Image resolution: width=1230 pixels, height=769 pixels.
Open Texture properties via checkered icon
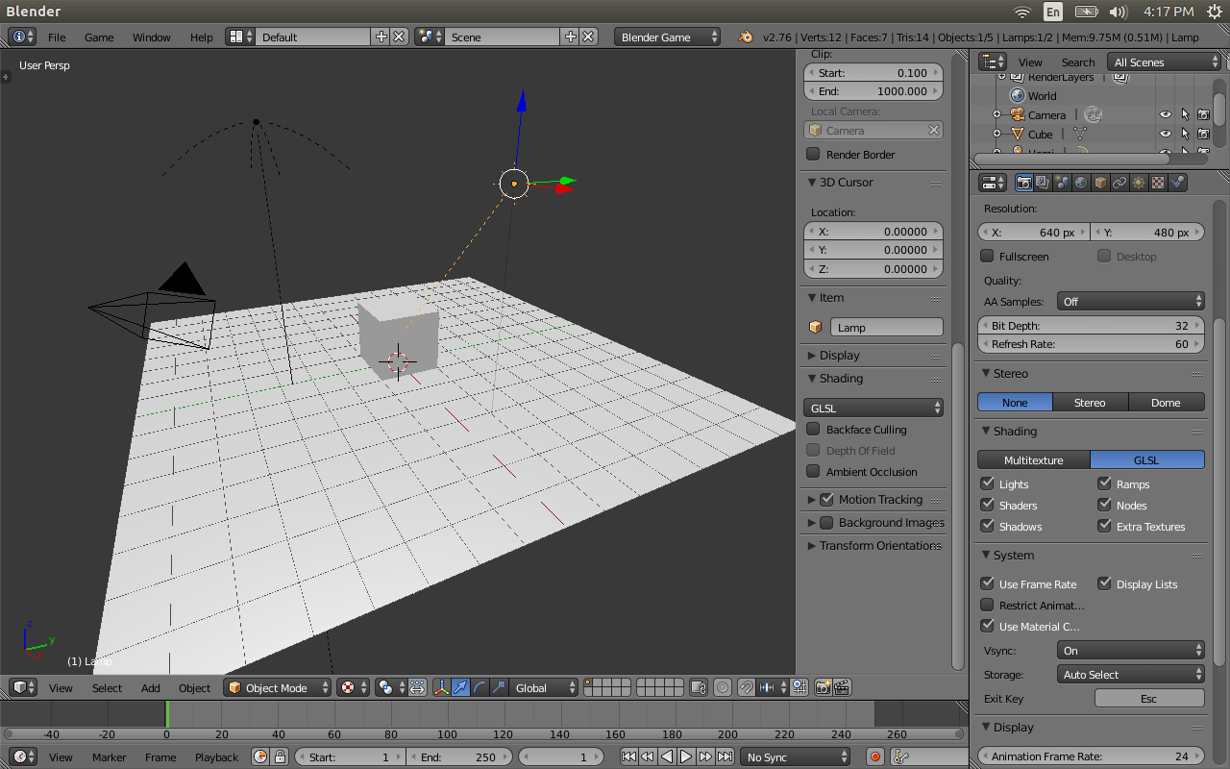pos(1159,183)
